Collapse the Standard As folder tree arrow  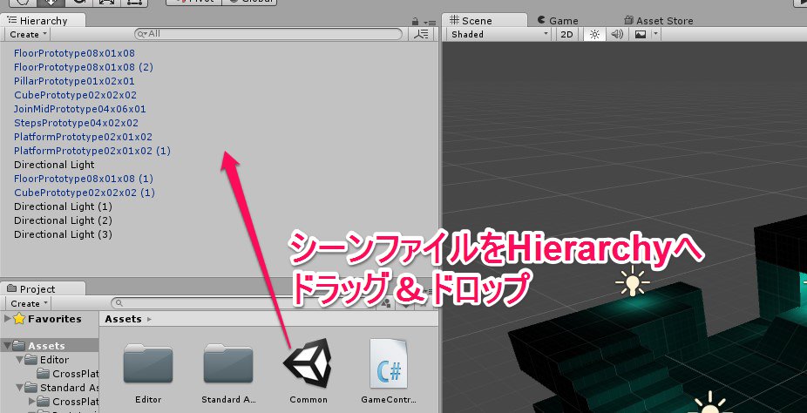click(19, 387)
